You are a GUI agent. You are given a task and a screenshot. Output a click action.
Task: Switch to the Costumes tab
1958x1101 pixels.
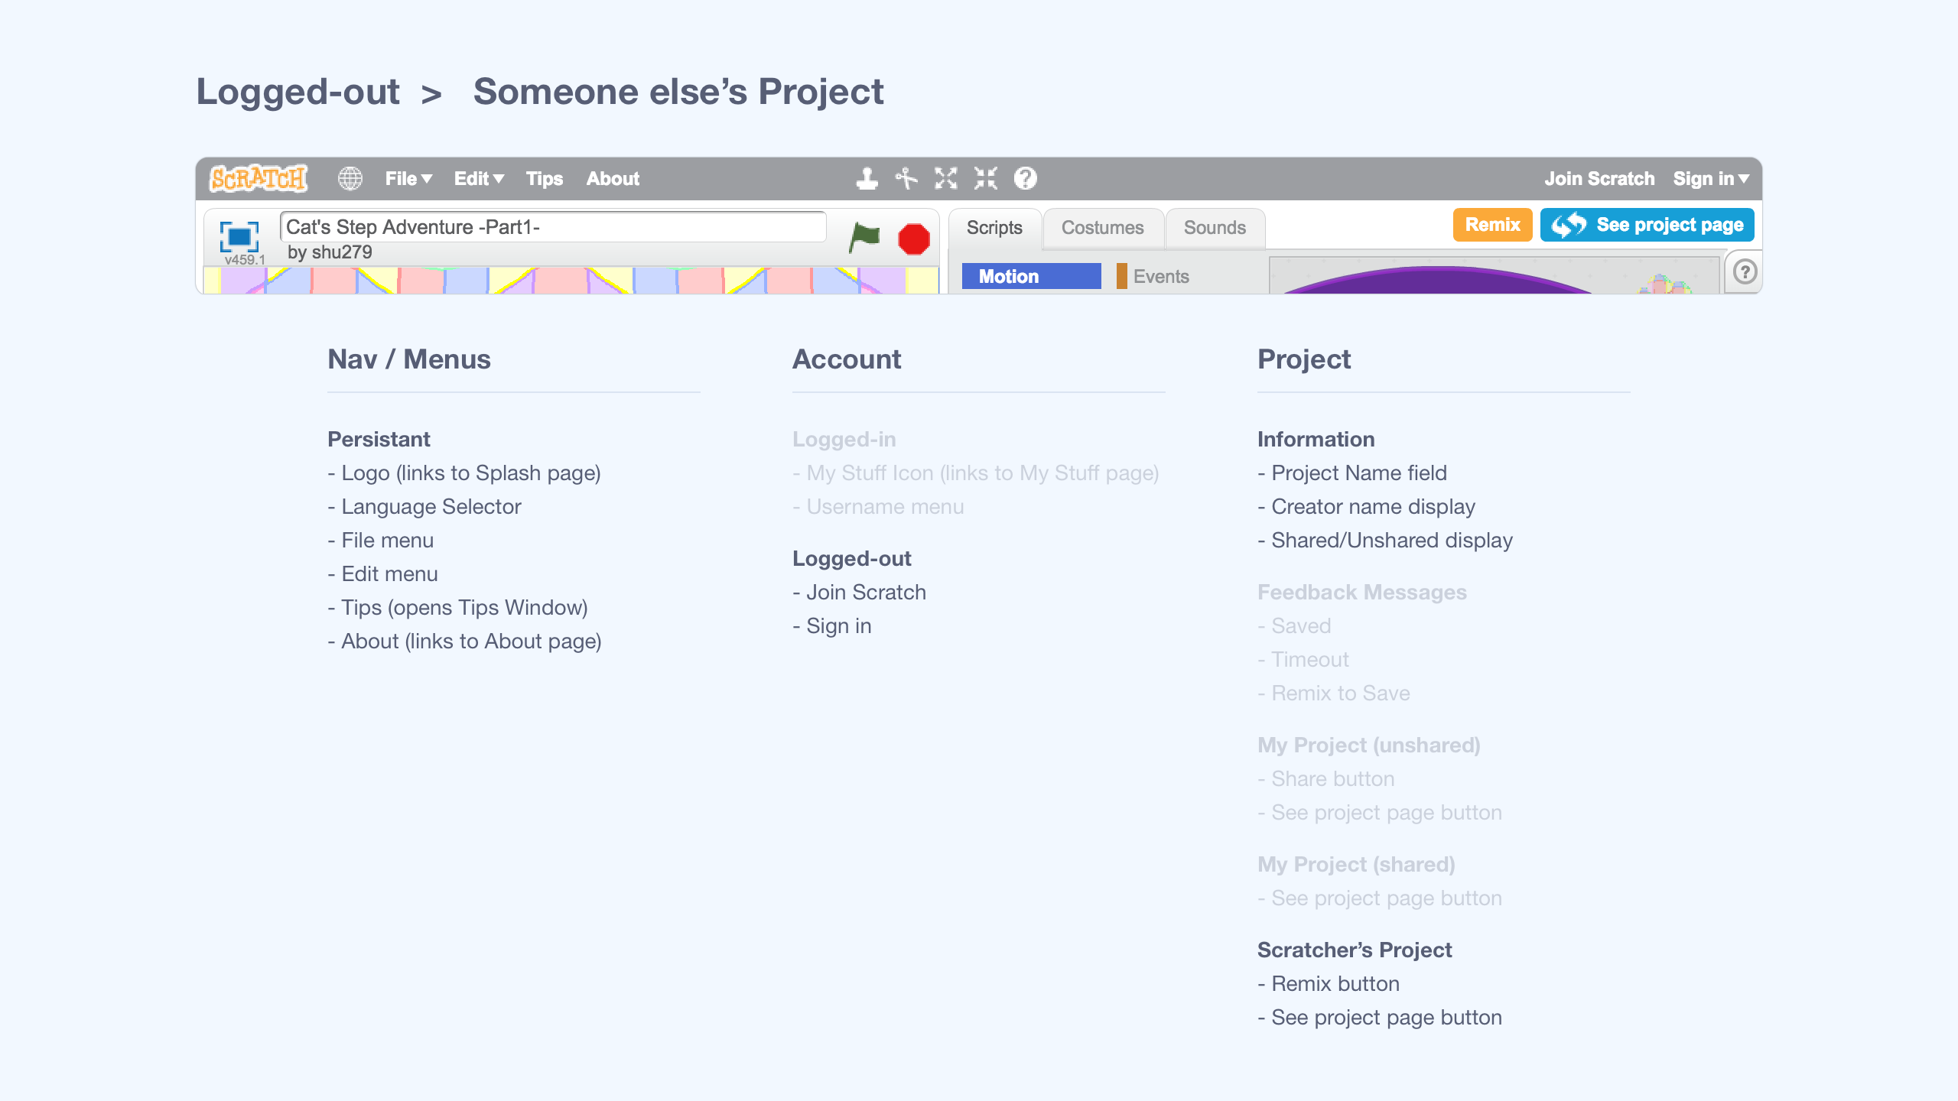pyautogui.click(x=1102, y=228)
